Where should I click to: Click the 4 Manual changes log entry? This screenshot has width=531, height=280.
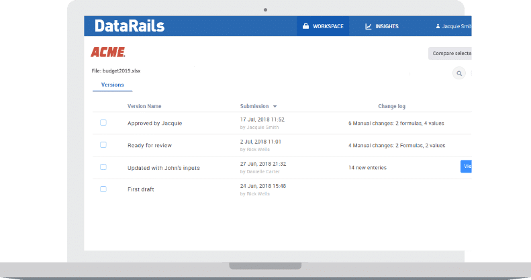click(397, 145)
